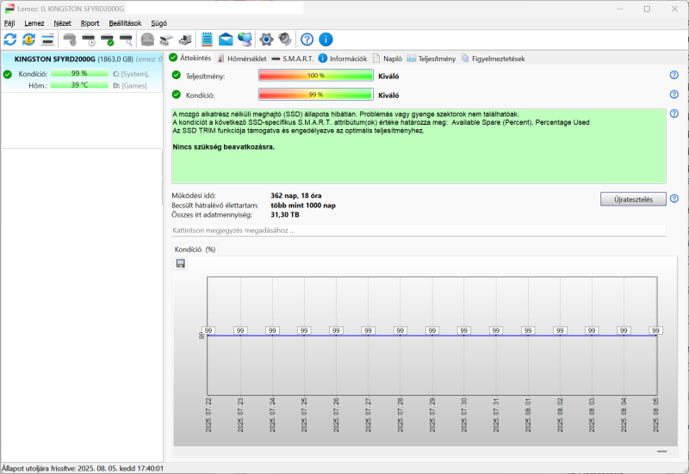This screenshot has height=474, width=689.
Task: Open the Nézet menu
Action: point(62,23)
